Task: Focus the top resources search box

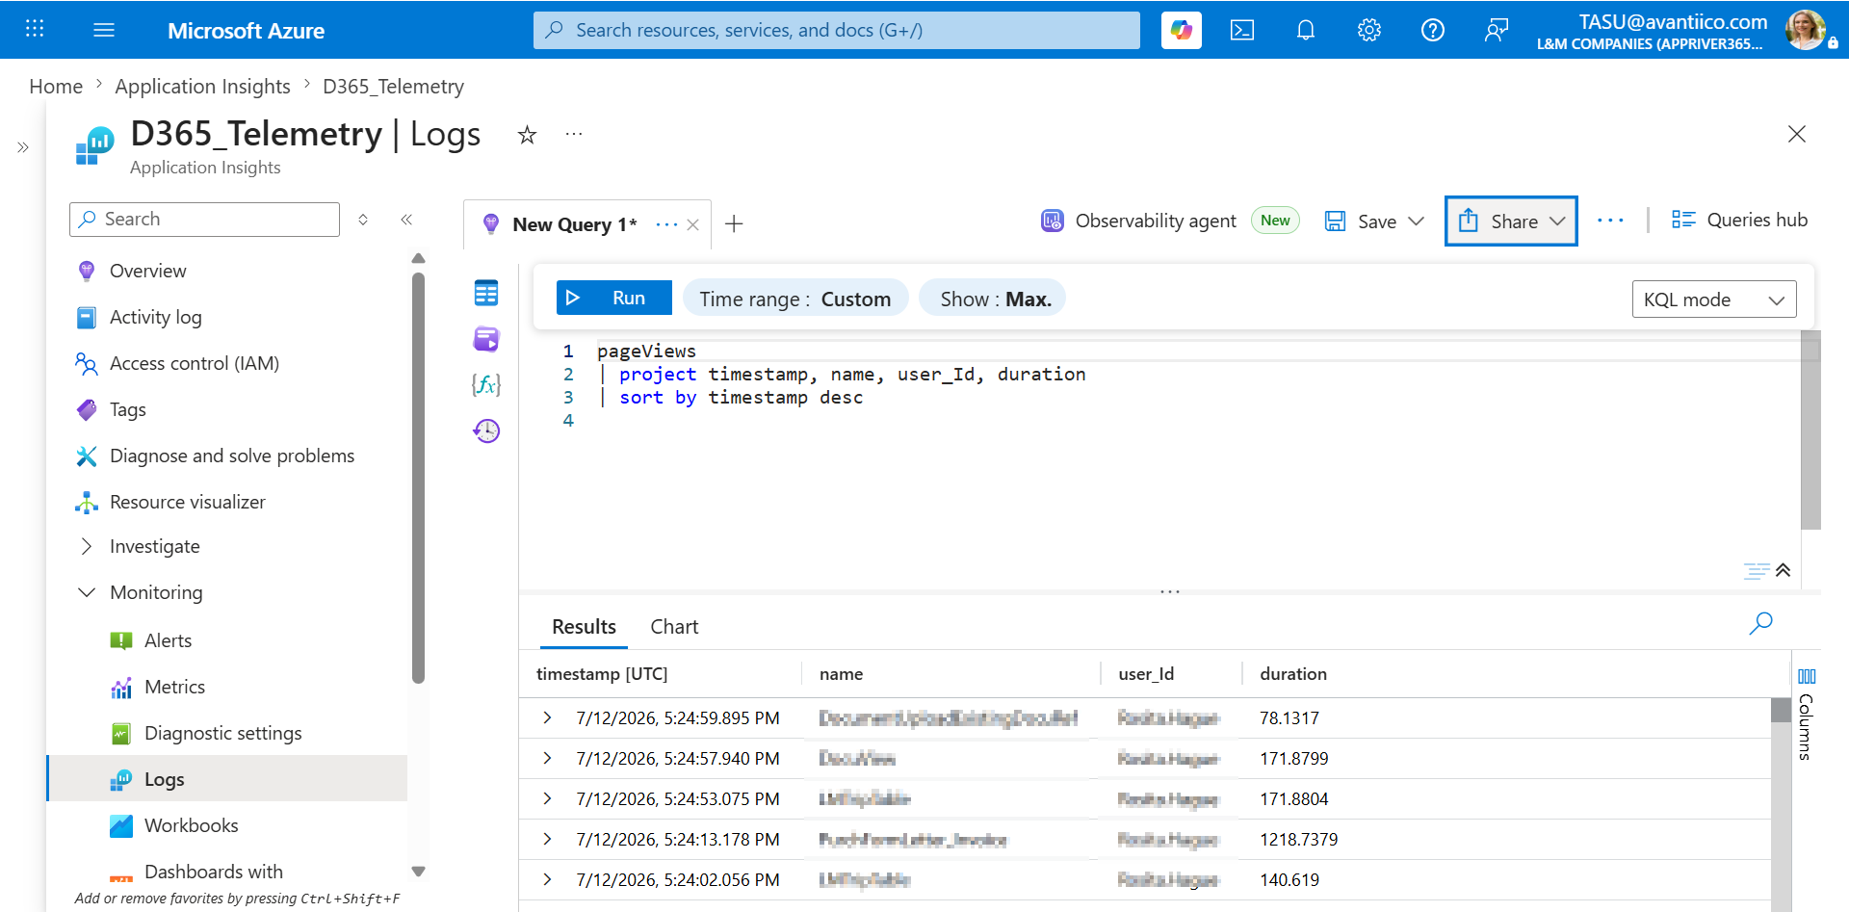Action: 836,30
